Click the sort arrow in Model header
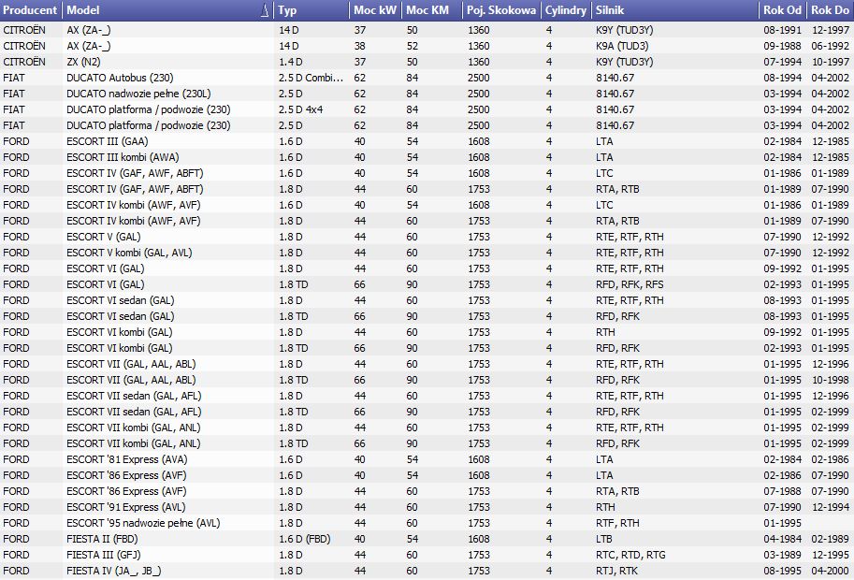Image resolution: width=854 pixels, height=580 pixels. coord(265,9)
